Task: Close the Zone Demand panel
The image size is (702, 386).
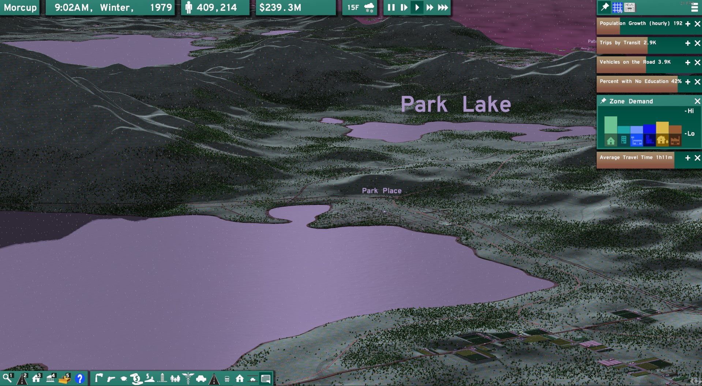Action: point(697,101)
